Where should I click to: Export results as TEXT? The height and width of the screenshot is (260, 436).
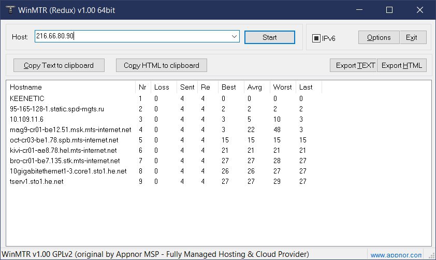(353, 65)
